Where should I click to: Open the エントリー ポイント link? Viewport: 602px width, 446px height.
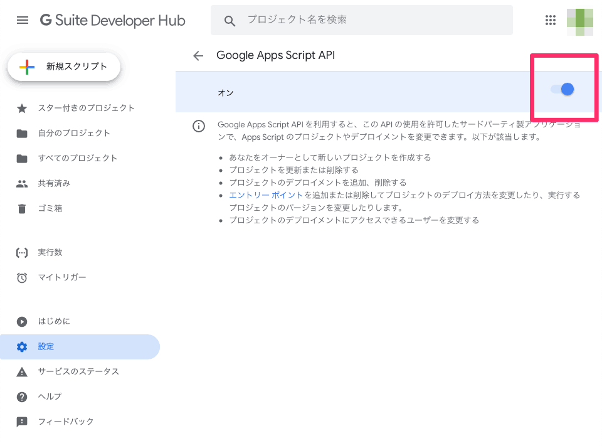pos(266,195)
